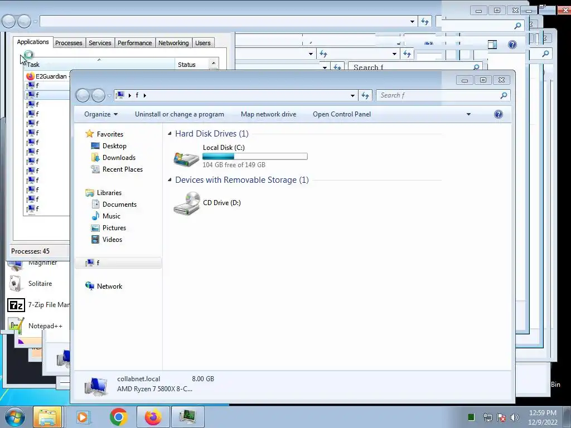Image resolution: width=571 pixels, height=428 pixels.
Task: Sort by the Status column header
Action: [192, 64]
